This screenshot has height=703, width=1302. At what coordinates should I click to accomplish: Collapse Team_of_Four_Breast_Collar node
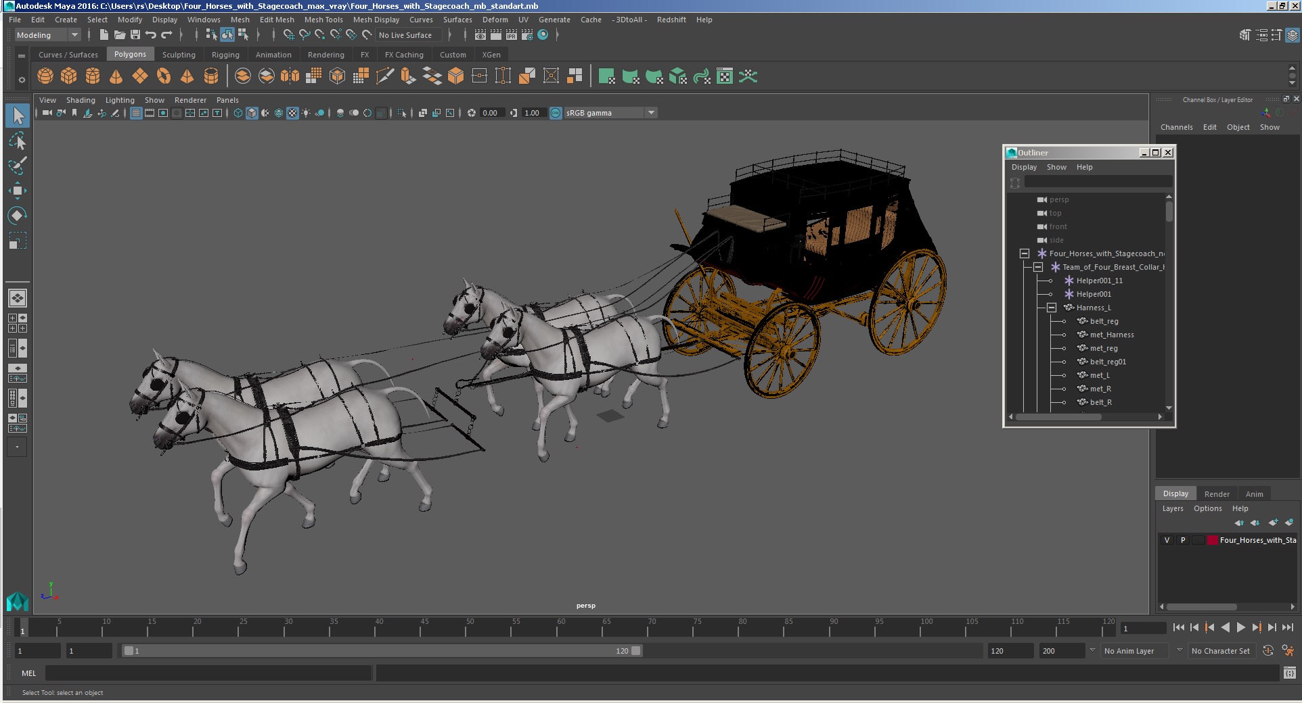pyautogui.click(x=1038, y=267)
